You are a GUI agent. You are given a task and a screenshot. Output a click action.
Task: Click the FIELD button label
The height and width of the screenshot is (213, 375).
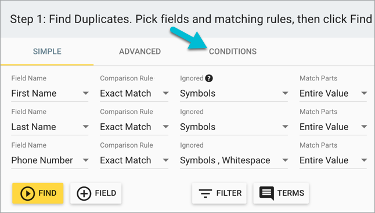(106, 193)
